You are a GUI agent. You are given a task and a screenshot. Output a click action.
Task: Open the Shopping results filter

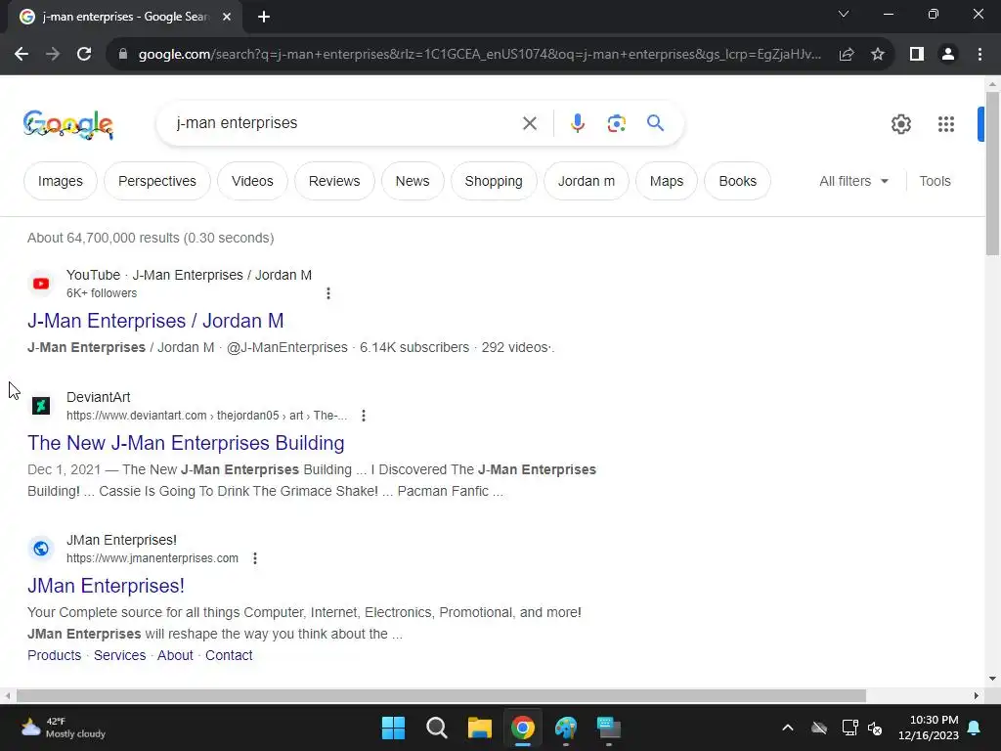pyautogui.click(x=494, y=181)
